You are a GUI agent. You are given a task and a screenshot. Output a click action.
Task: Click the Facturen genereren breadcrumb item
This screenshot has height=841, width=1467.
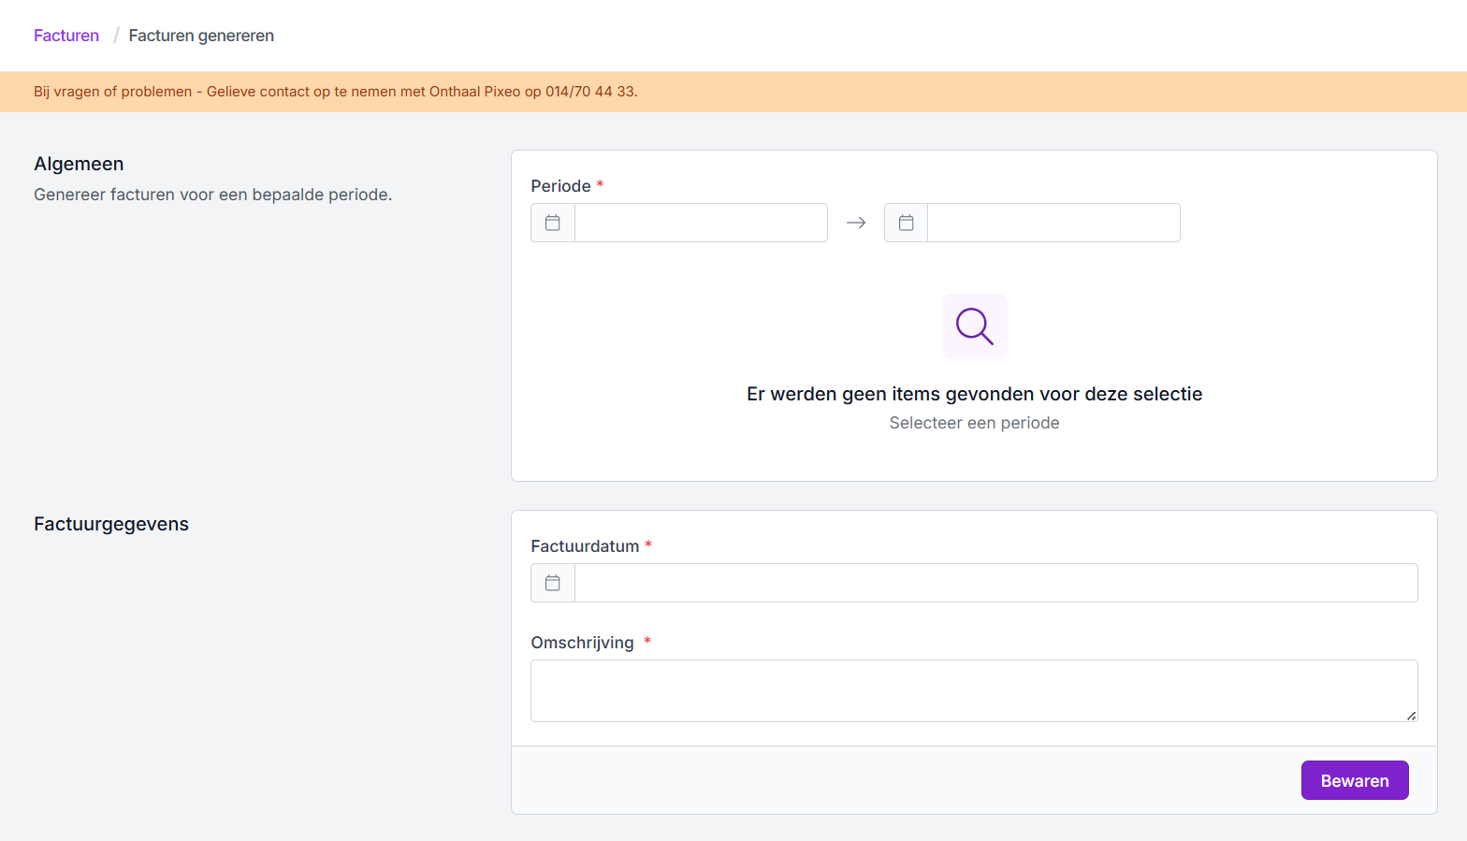[x=201, y=36]
